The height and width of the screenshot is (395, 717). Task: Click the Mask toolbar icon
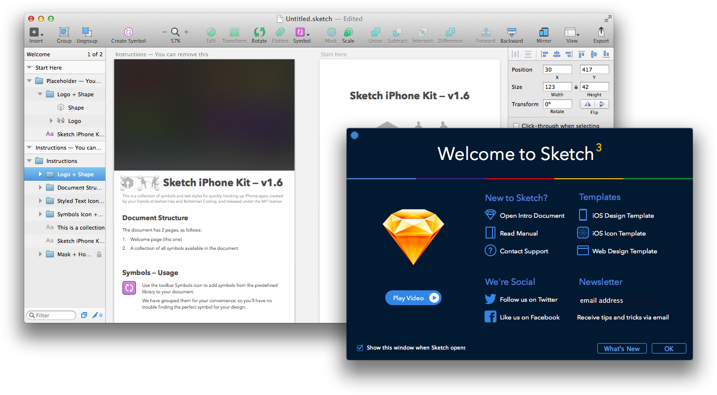click(331, 32)
